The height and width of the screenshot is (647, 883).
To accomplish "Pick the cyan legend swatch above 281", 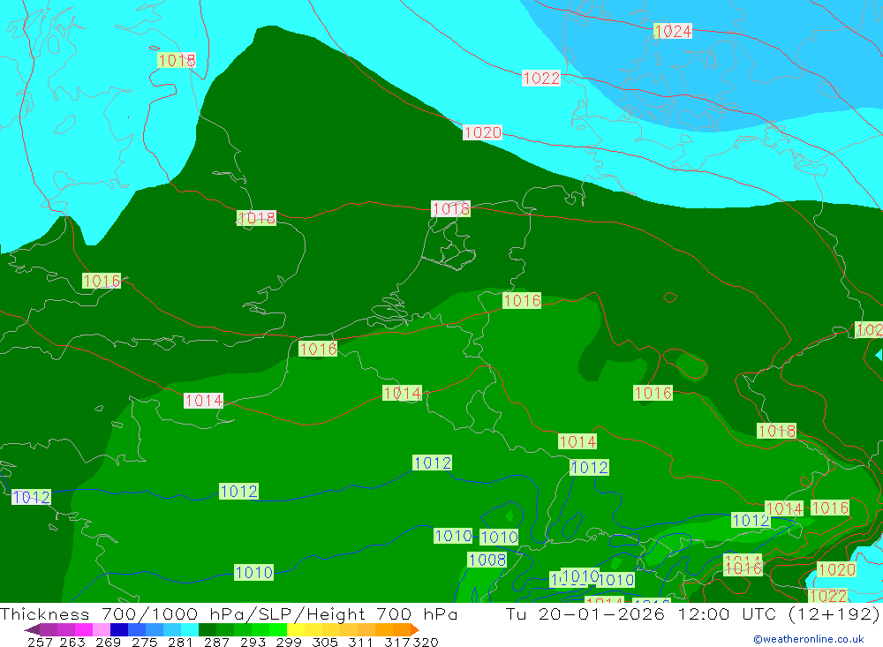I will [x=190, y=629].
